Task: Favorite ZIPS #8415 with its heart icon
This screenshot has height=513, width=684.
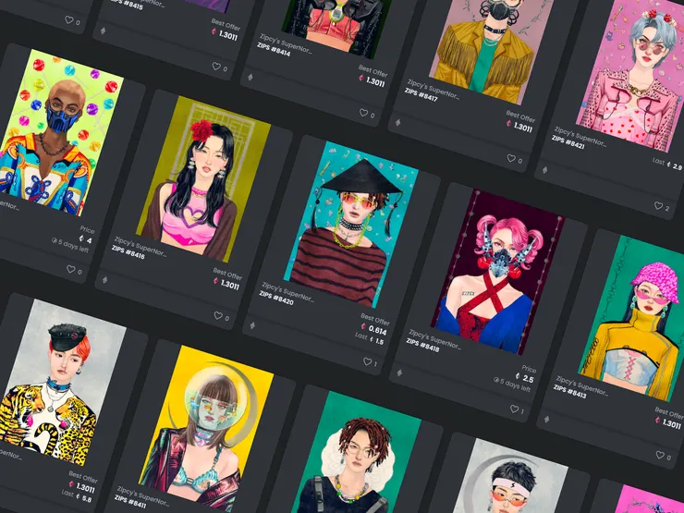Action: [216, 67]
